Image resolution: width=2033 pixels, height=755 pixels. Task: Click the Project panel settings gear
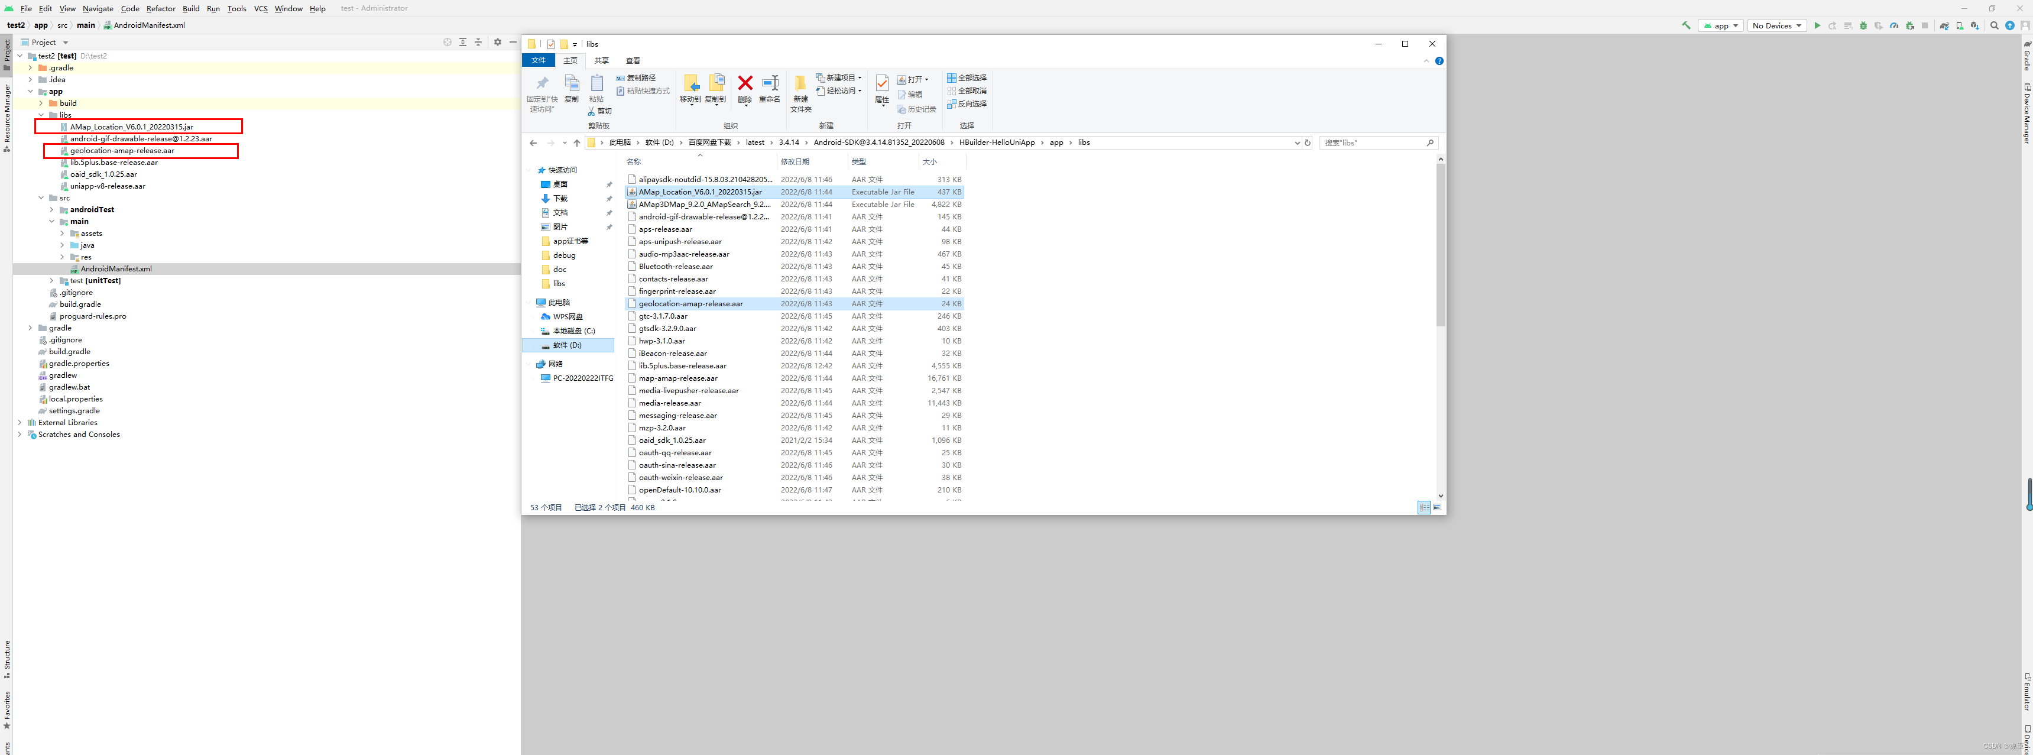497,42
